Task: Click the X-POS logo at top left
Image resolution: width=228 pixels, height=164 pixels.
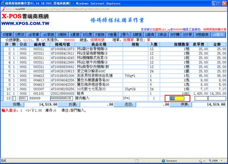Action: coord(25,20)
